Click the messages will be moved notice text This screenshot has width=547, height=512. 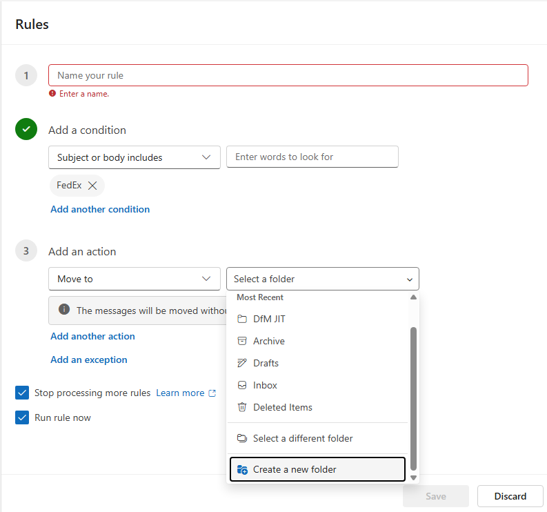[x=151, y=311]
